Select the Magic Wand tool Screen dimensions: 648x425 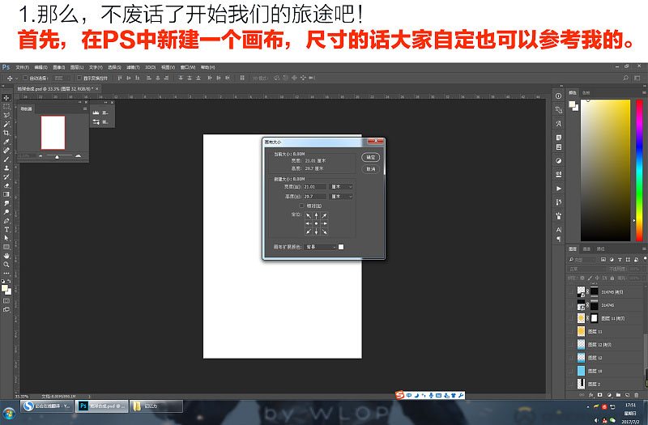tap(6, 124)
